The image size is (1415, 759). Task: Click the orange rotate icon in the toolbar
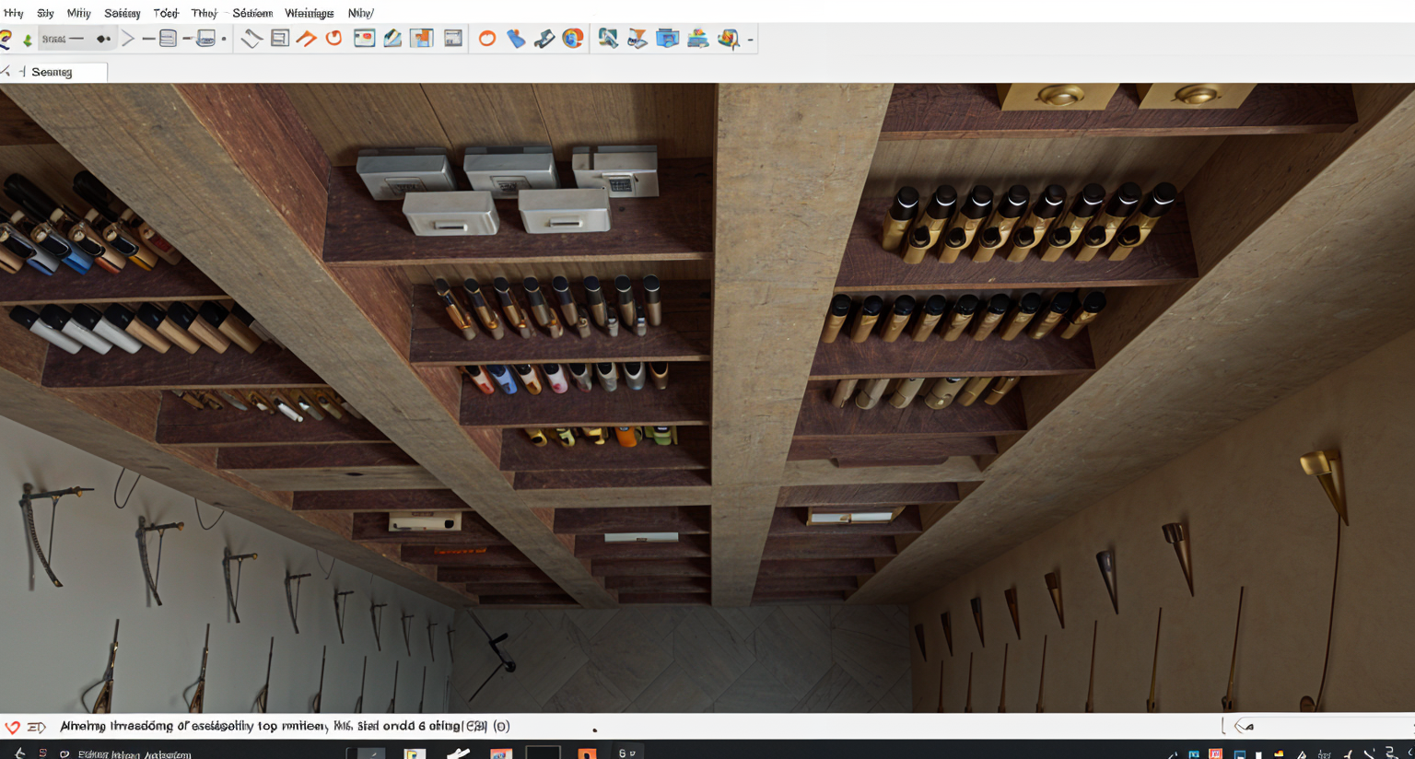point(333,39)
